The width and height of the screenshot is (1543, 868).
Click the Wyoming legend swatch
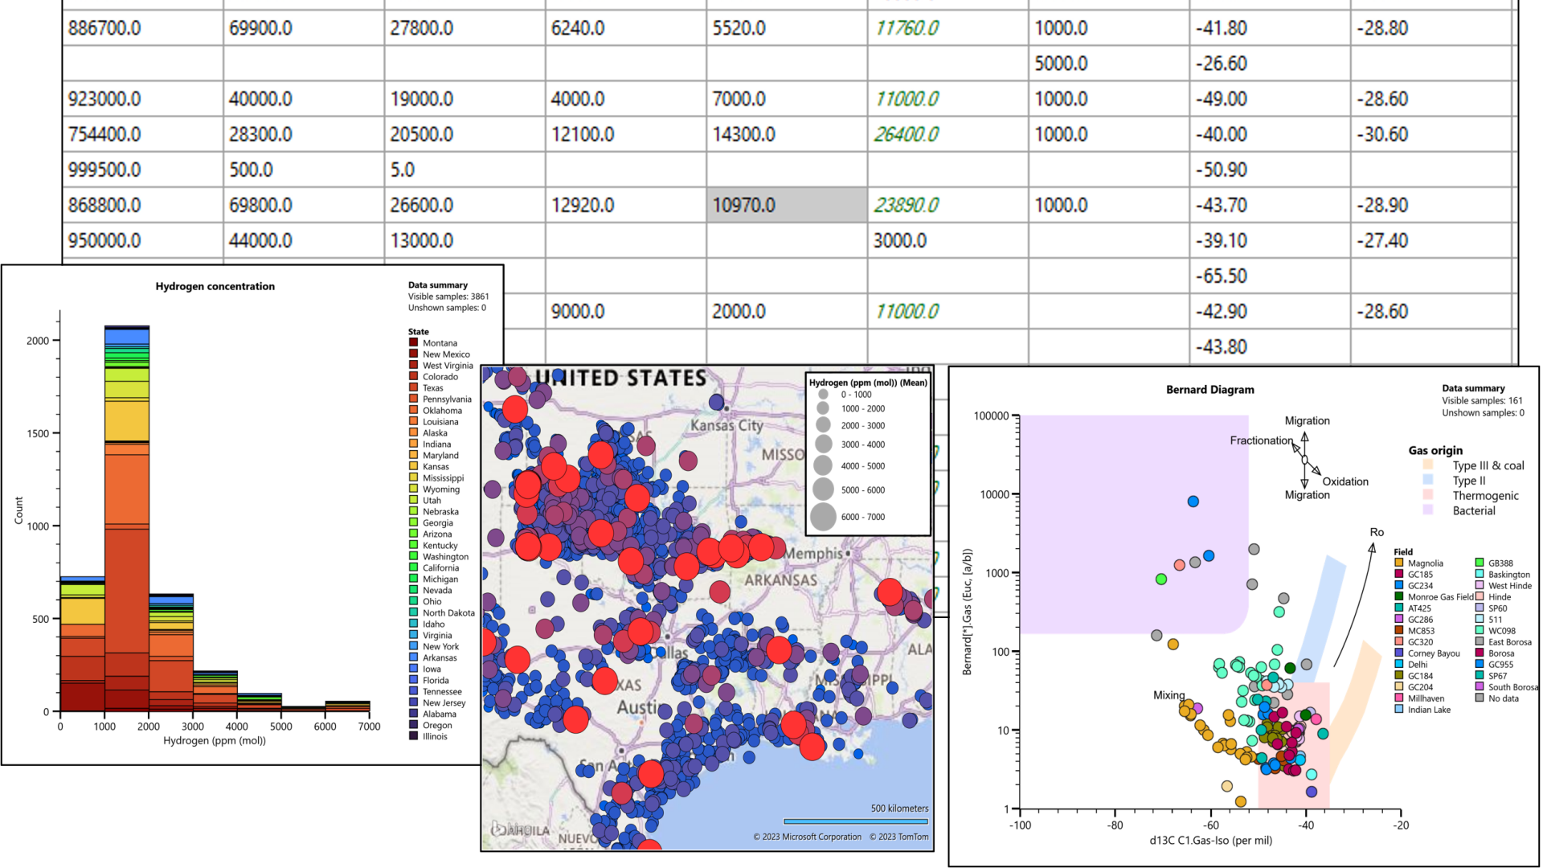(x=414, y=489)
